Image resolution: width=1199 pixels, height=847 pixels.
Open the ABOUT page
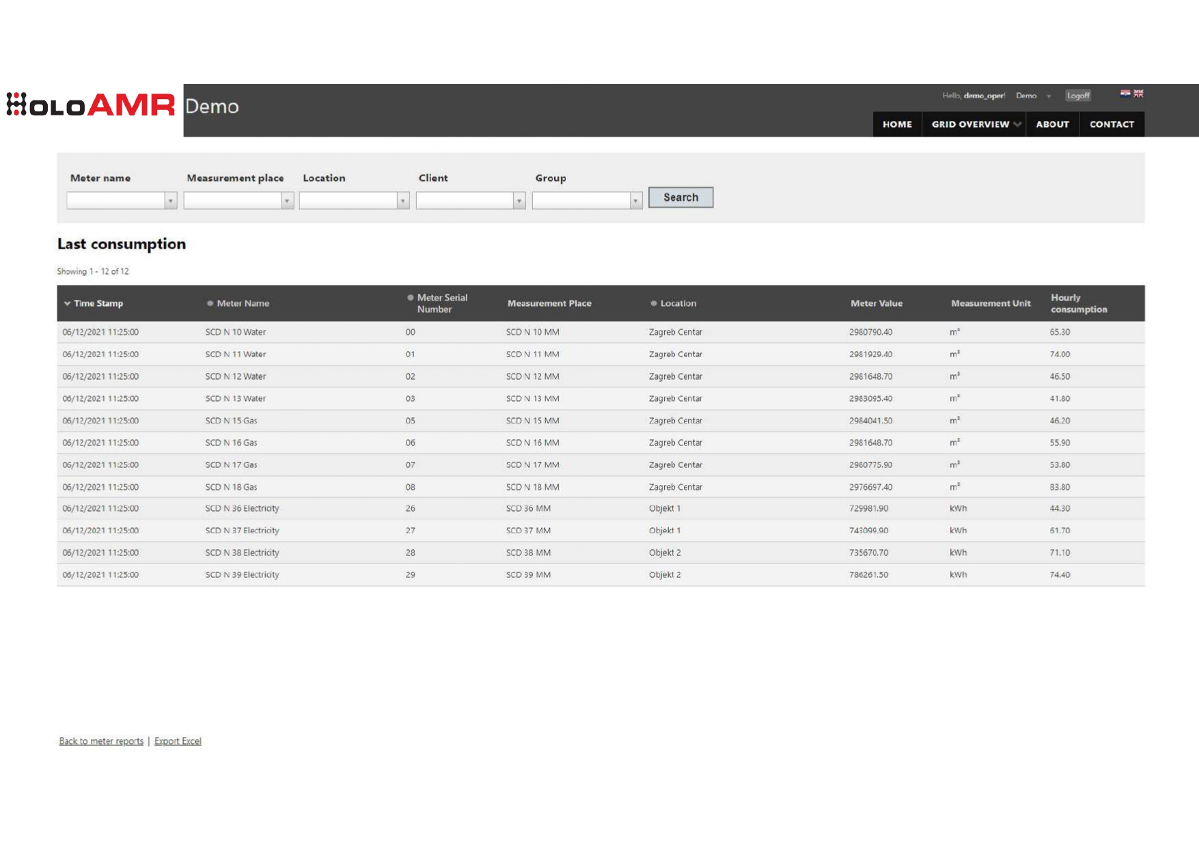coord(1052,124)
